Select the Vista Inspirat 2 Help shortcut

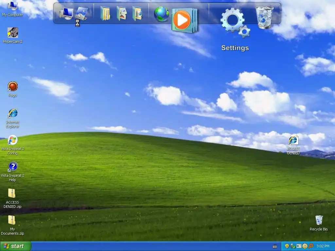click(13, 172)
